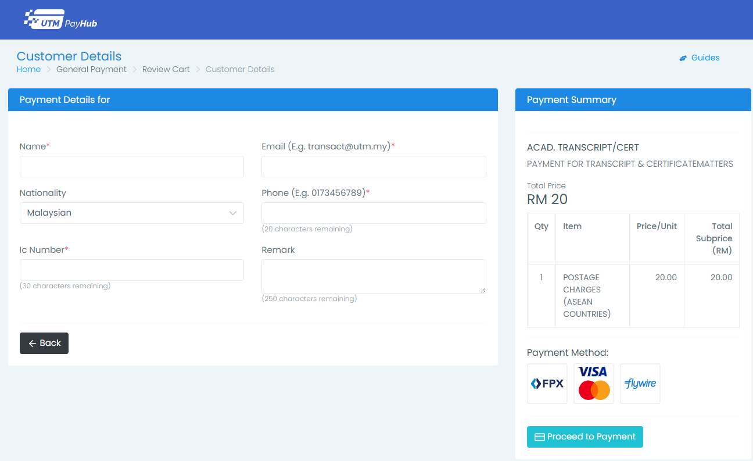Click Proceed to Payment button
This screenshot has height=461, width=753.
(585, 437)
